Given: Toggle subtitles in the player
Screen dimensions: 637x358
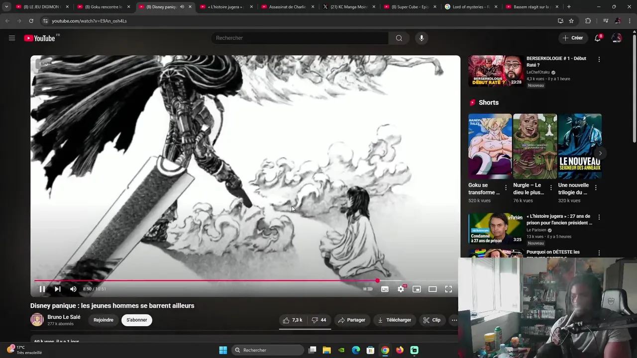Looking at the screenshot, I should point(385,289).
